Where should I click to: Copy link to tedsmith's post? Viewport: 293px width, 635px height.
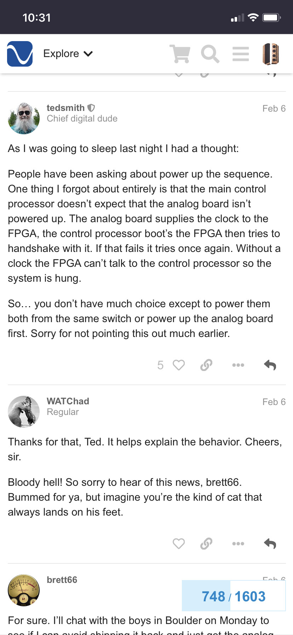click(206, 365)
